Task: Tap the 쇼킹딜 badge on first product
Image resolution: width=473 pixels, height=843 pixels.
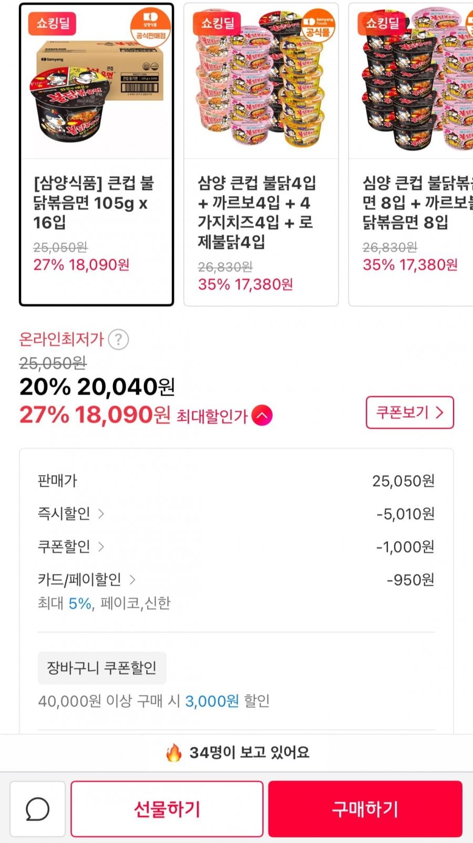Action: [x=53, y=23]
